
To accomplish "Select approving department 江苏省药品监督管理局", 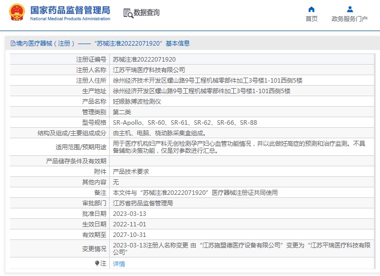I will [143, 203].
